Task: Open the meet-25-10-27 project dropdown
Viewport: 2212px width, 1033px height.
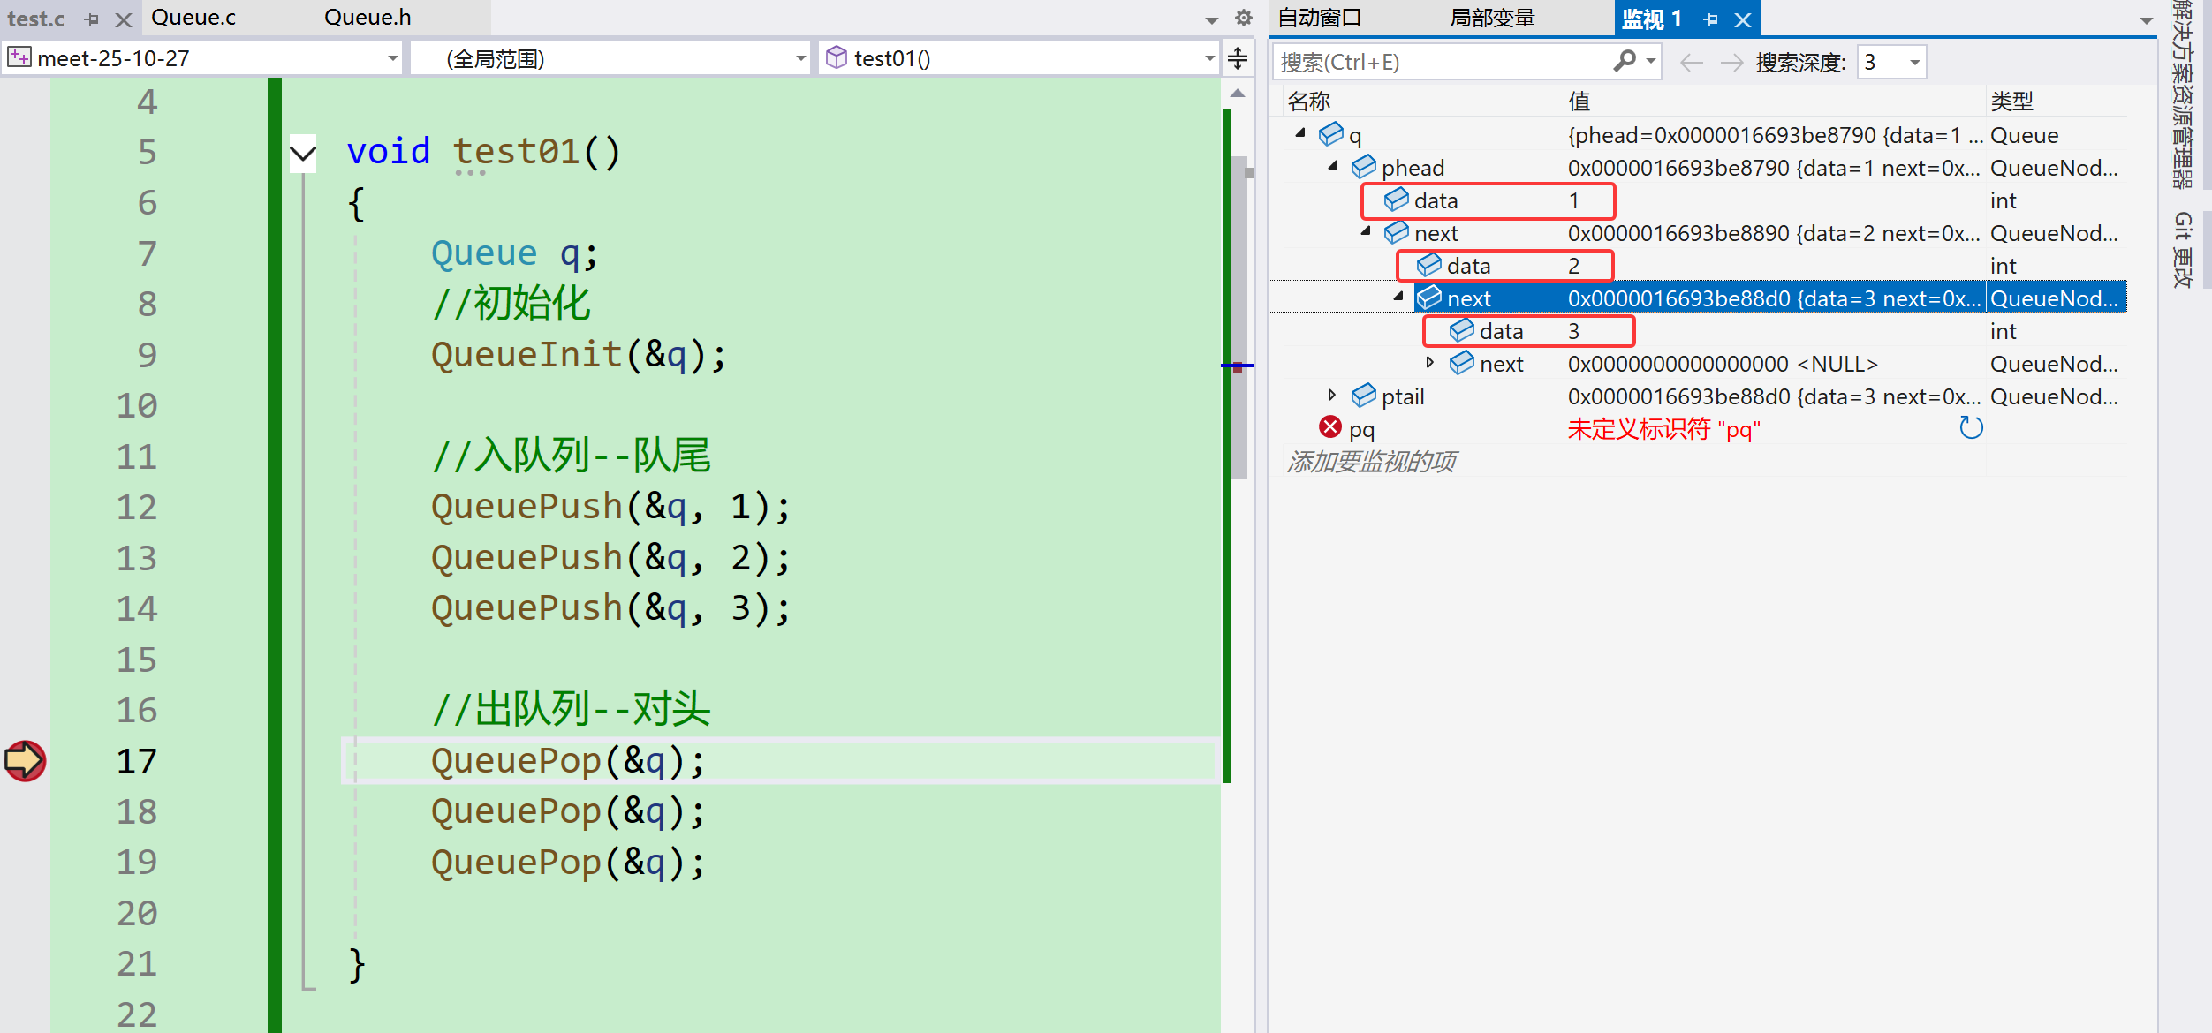Action: click(392, 58)
